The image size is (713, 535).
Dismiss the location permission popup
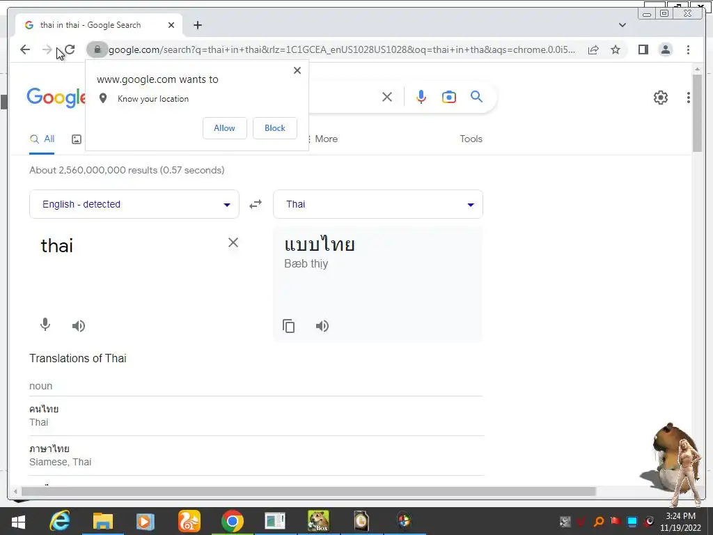[x=297, y=70]
